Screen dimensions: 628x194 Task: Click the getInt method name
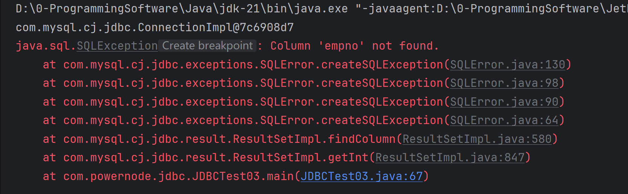[x=348, y=158]
